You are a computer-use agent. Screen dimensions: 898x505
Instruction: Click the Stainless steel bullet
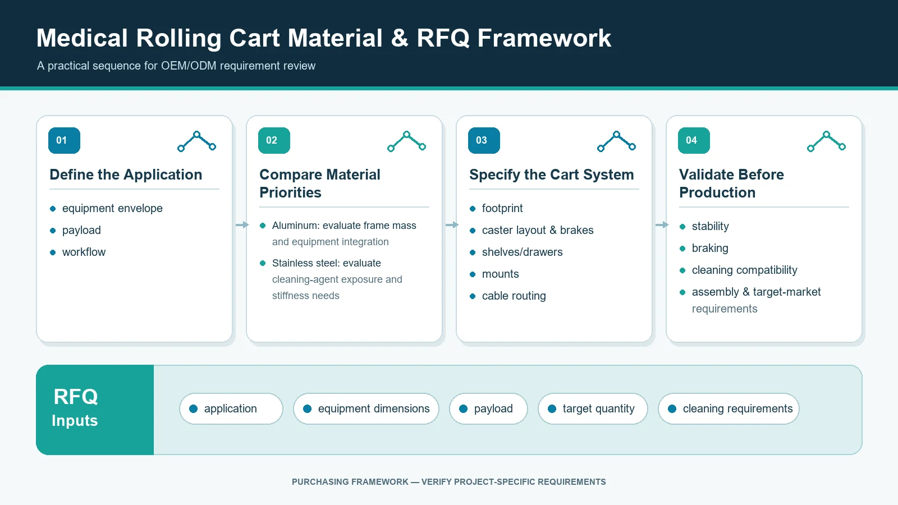(x=331, y=279)
